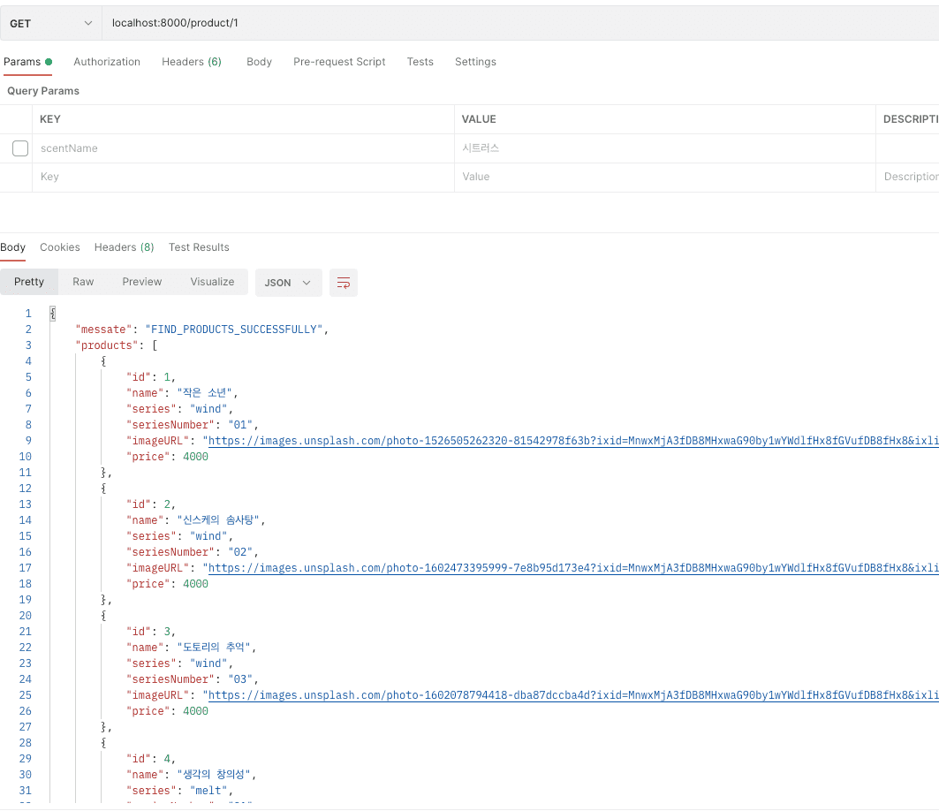This screenshot has height=811, width=939.
Task: Show the Test Results tab
Action: pos(199,247)
